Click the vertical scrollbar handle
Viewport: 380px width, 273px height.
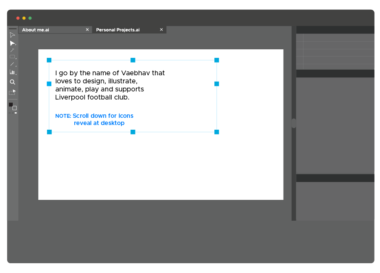coord(294,123)
